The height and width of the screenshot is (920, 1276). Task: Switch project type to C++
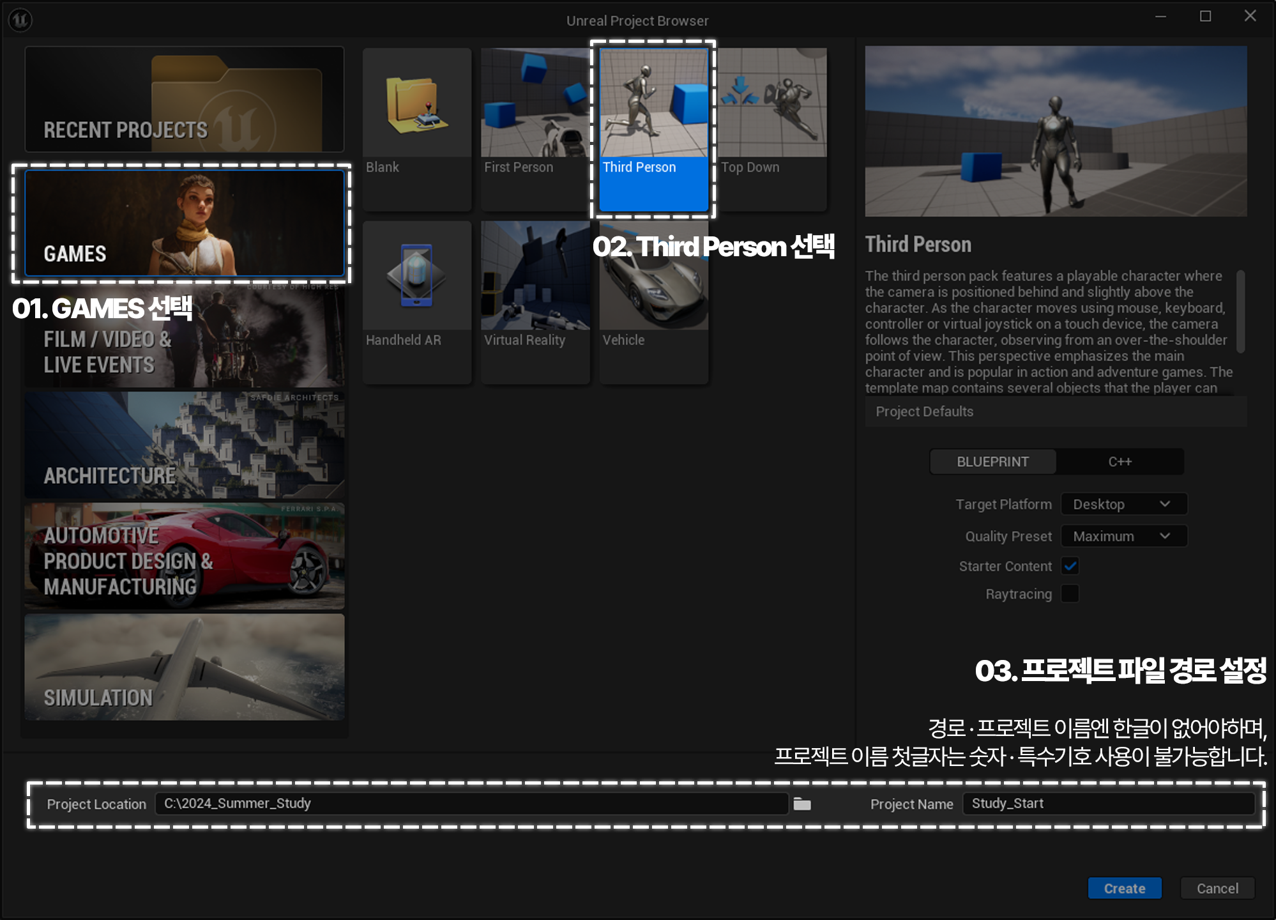pyautogui.click(x=1120, y=462)
